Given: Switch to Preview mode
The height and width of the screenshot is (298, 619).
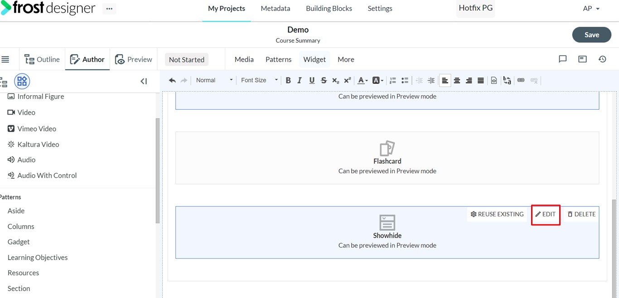Looking at the screenshot, I should (134, 59).
